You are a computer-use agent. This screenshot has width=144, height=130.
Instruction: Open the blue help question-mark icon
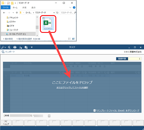(74, 8)
